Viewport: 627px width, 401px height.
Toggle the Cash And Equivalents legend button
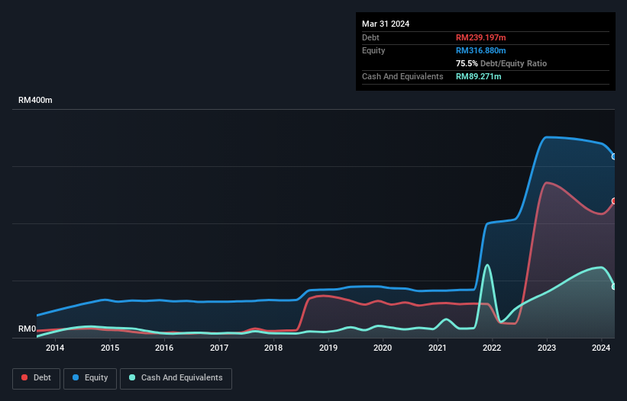(x=176, y=378)
